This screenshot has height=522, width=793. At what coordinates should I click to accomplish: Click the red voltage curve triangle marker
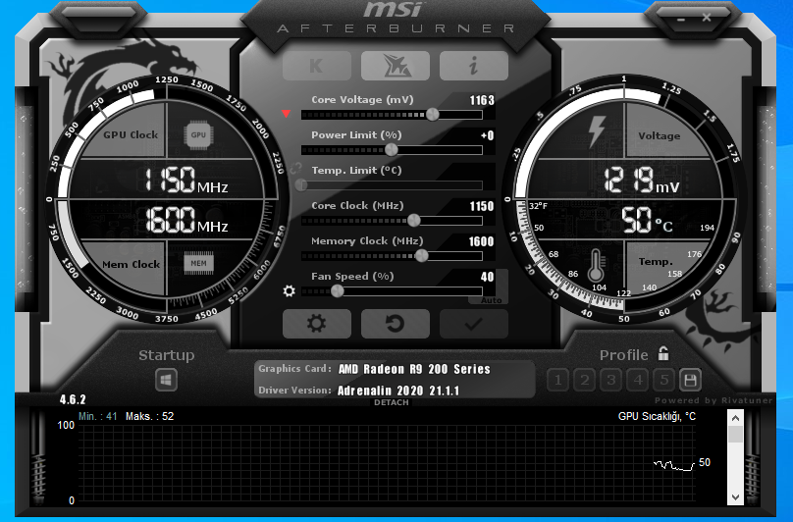click(286, 114)
